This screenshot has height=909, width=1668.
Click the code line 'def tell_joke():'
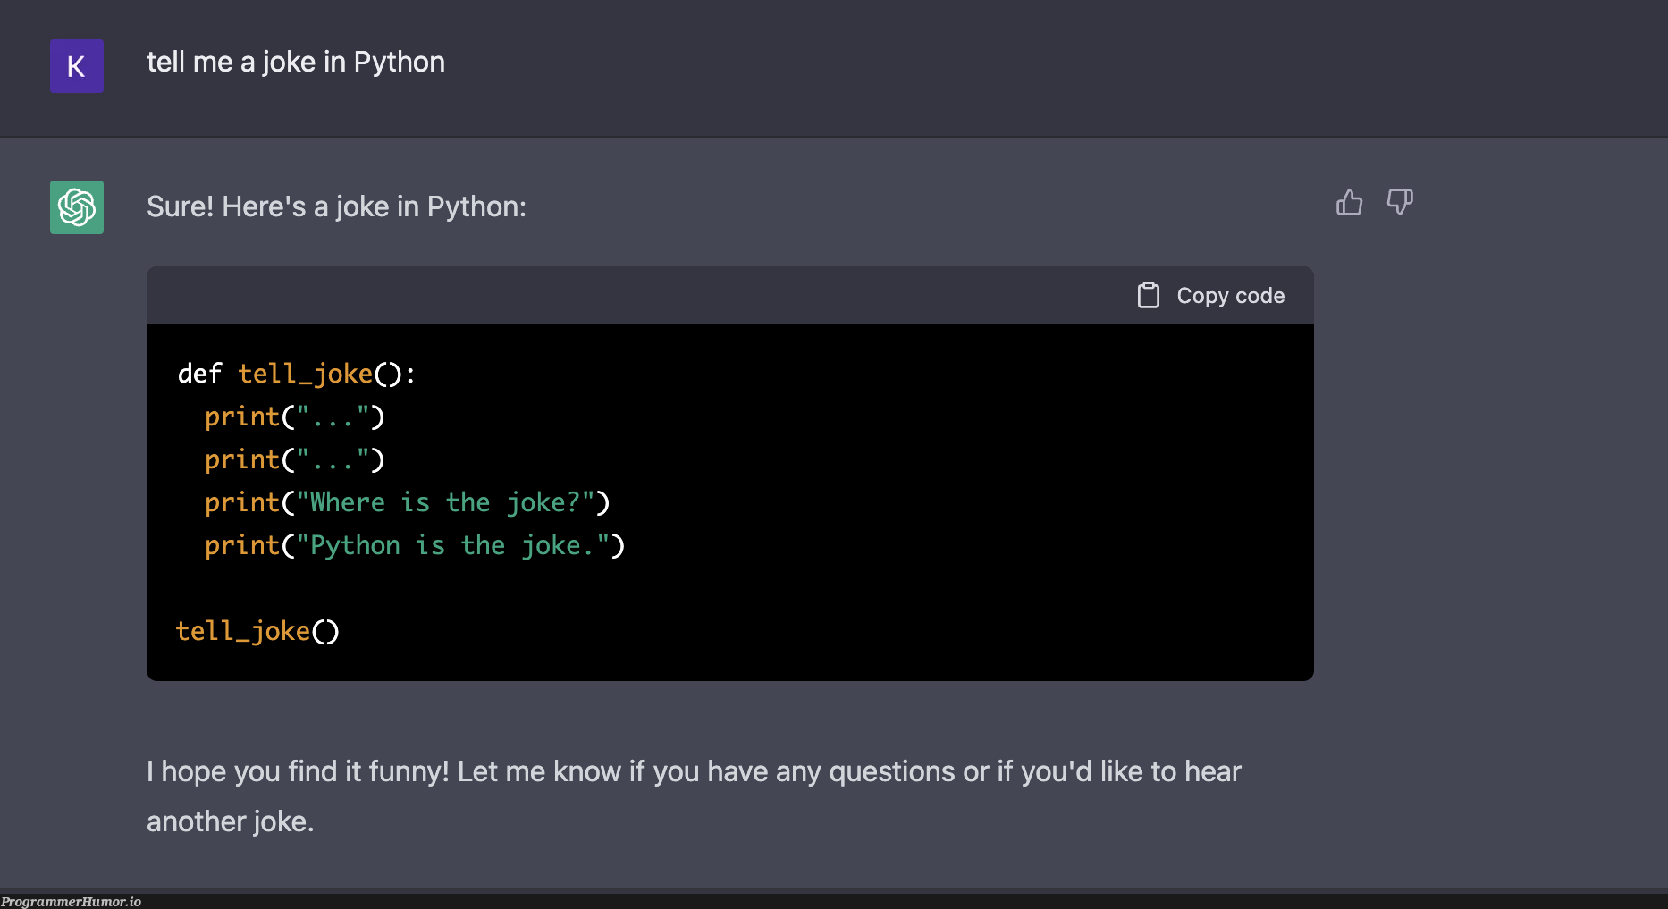coord(297,374)
